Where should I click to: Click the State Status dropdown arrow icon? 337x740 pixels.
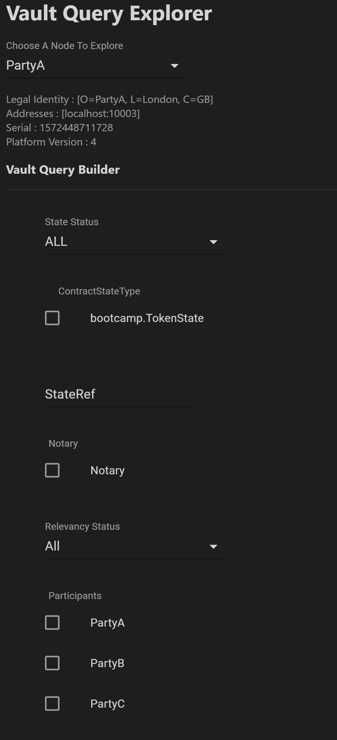(213, 242)
